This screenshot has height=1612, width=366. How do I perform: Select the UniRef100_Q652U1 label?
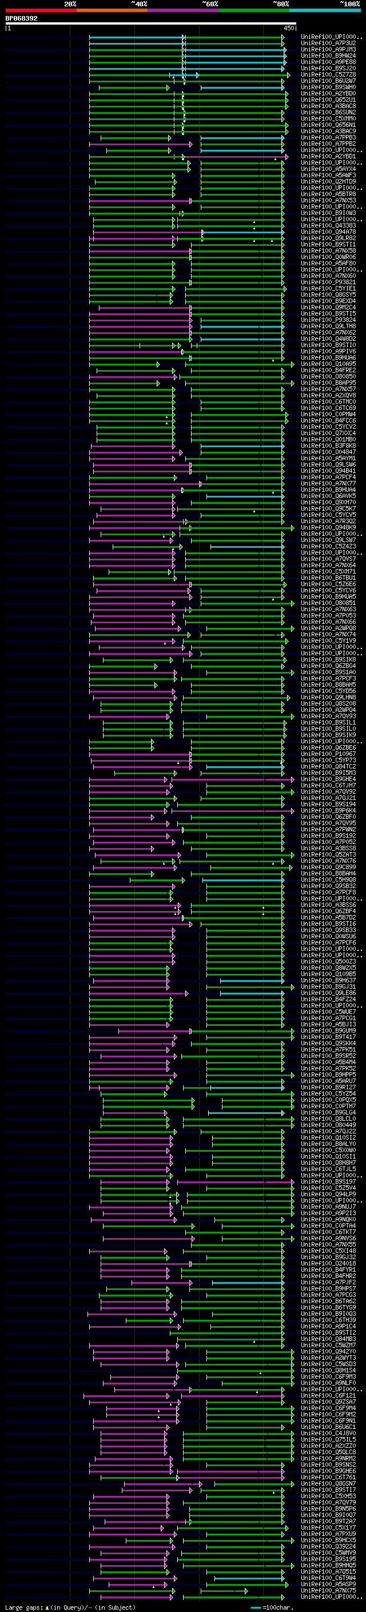[x=328, y=99]
